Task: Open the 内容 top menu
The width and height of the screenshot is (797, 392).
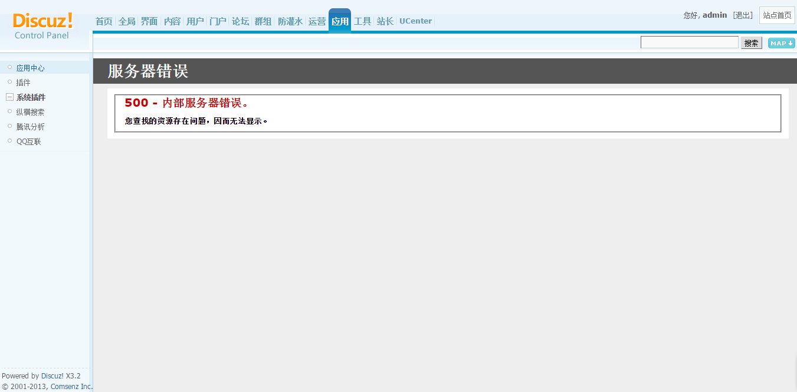Action: click(x=172, y=21)
